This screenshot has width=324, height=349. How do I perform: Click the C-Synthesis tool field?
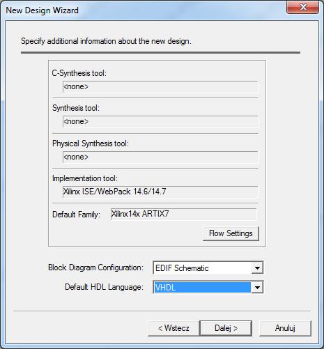pos(160,86)
